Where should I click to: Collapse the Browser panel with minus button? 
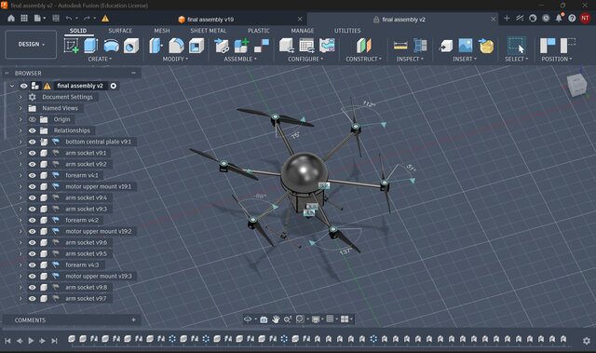tap(133, 73)
